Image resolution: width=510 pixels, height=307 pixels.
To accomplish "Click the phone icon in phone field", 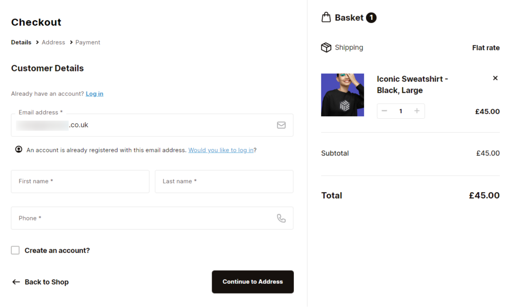I will coord(281,218).
